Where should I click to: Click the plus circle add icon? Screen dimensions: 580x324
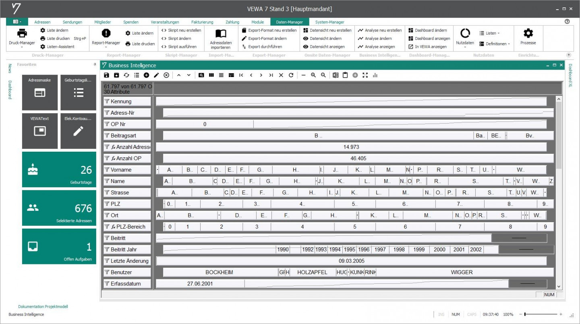tap(146, 75)
